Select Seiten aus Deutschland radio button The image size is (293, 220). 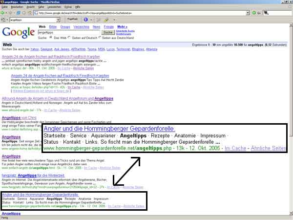pyautogui.click(x=100, y=38)
